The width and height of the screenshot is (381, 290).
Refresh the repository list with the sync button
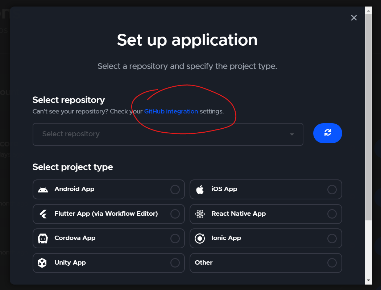pos(327,133)
